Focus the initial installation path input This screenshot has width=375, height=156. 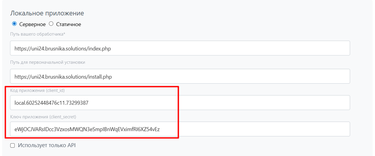point(180,76)
